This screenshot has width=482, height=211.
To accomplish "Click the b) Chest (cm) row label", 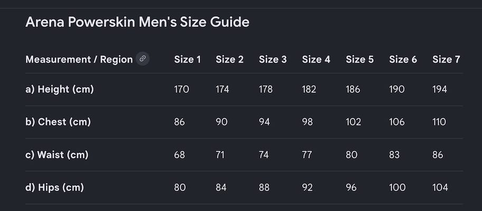I will 58,122.
